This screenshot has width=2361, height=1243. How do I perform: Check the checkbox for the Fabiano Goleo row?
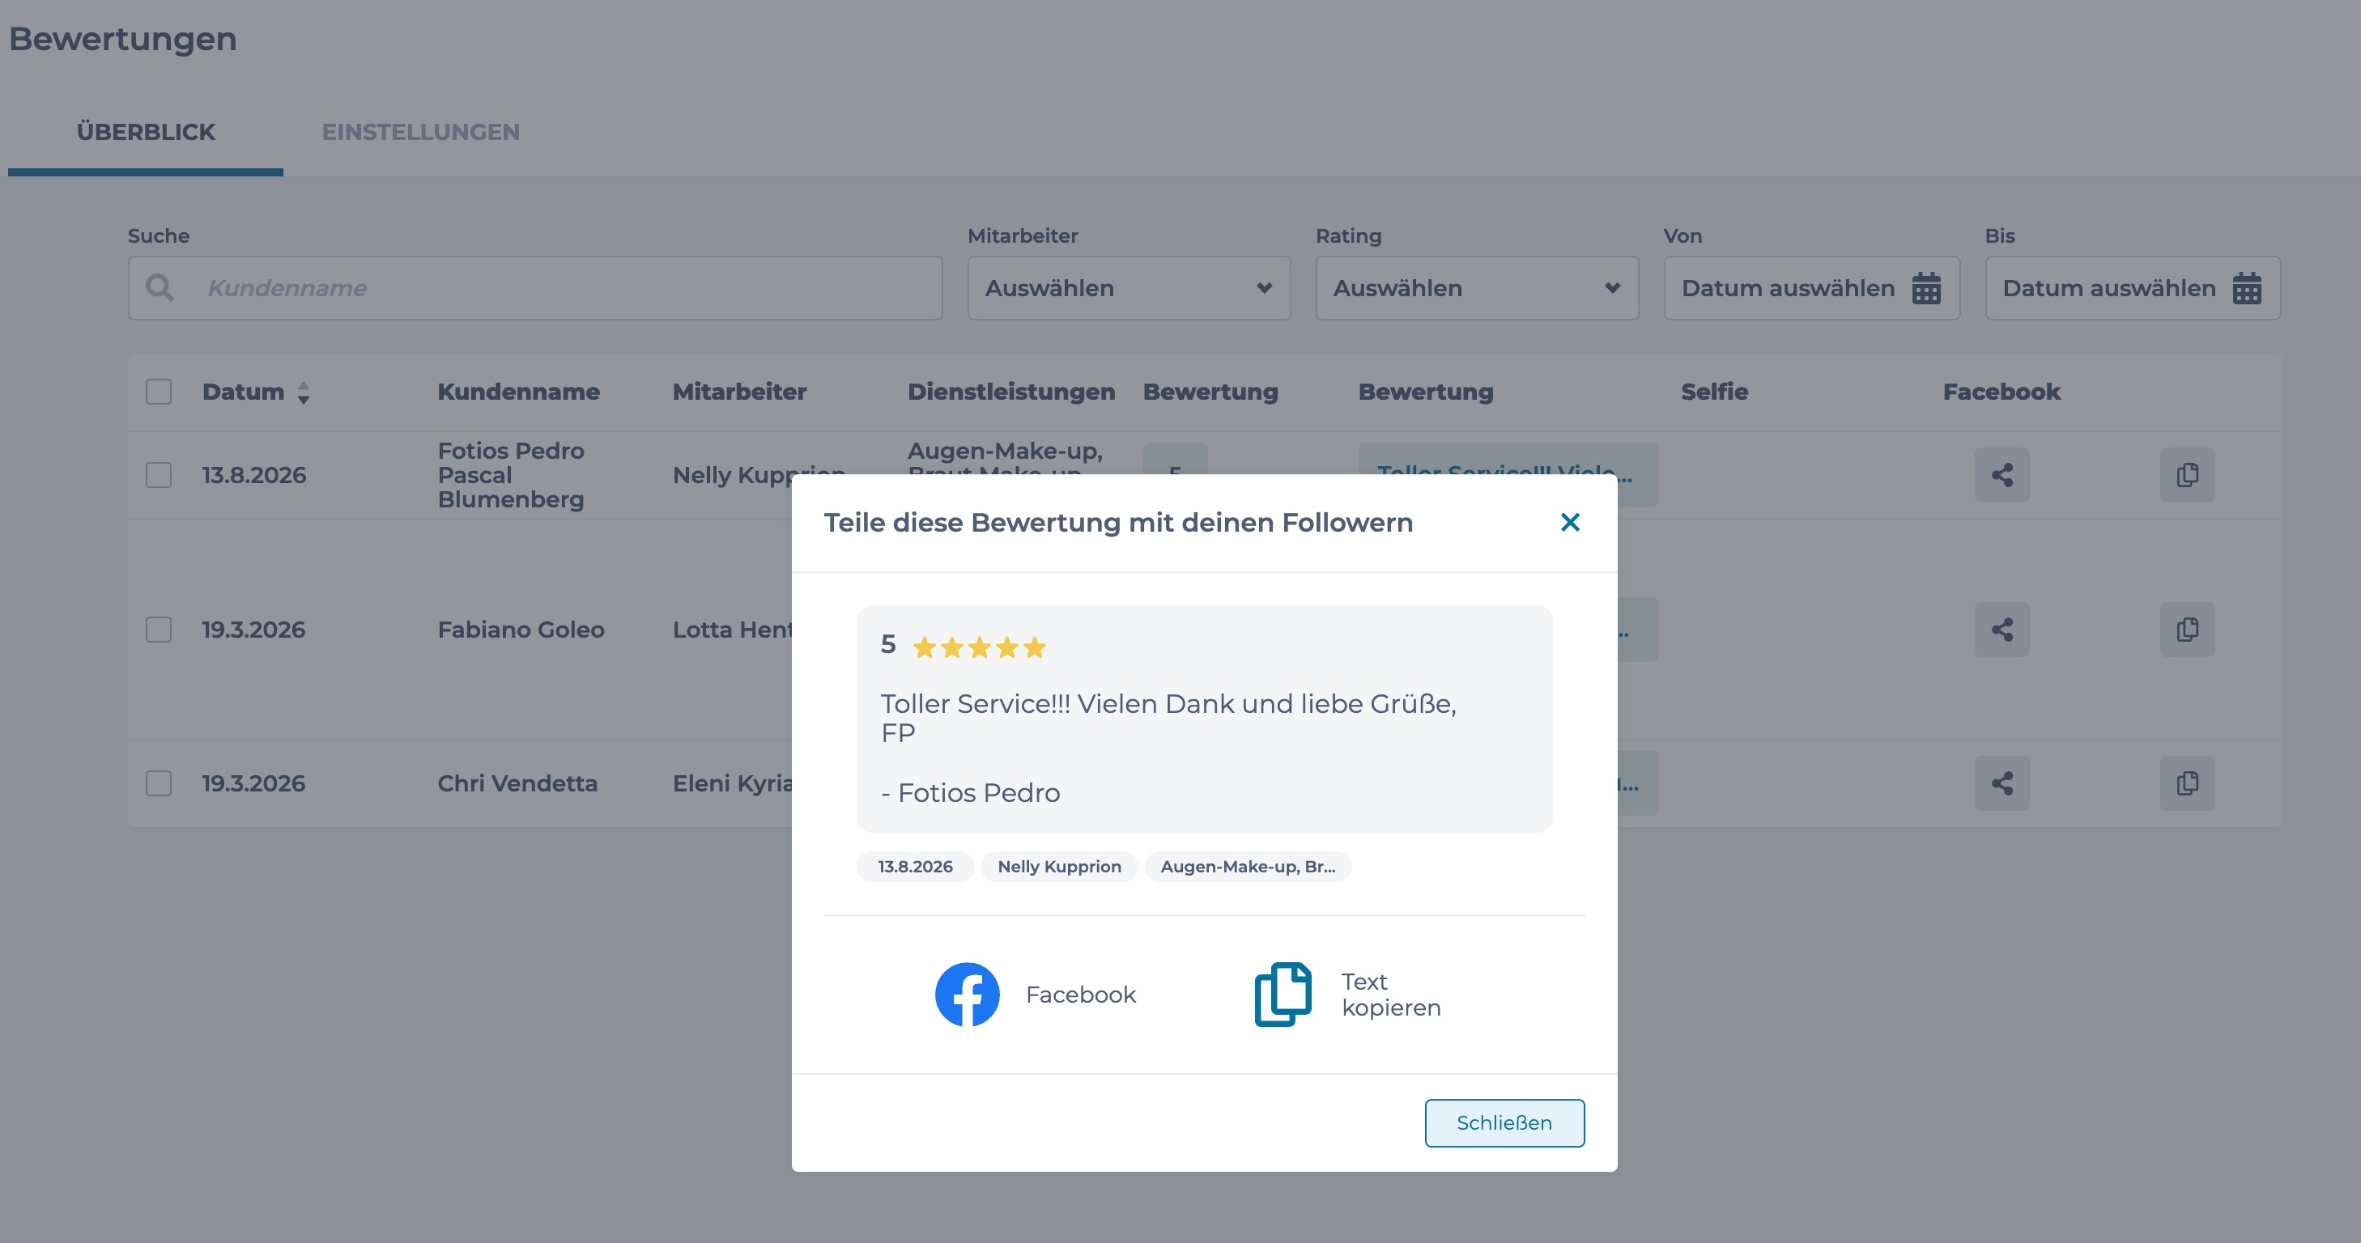(x=159, y=630)
